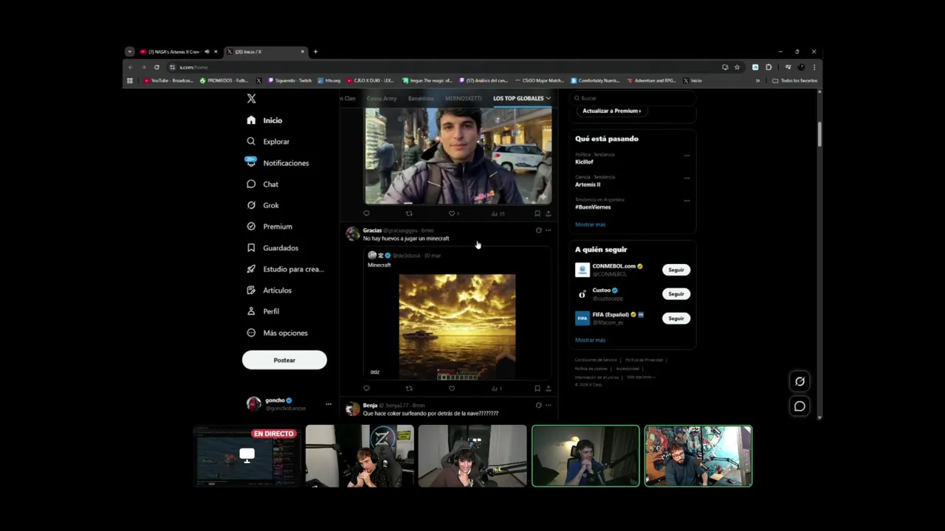Image resolution: width=945 pixels, height=531 pixels.
Task: Bookmark the street selfie photo post
Action: coord(537,214)
